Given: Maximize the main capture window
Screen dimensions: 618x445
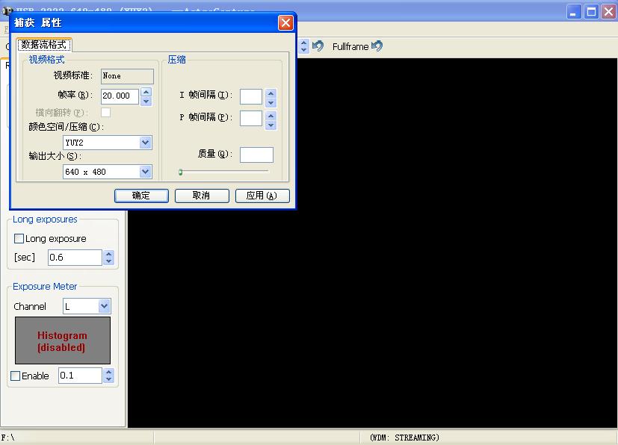Looking at the screenshot, I should 591,12.
